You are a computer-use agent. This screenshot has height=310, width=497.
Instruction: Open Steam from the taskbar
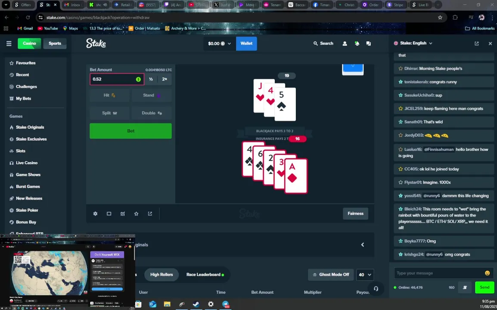click(196, 304)
